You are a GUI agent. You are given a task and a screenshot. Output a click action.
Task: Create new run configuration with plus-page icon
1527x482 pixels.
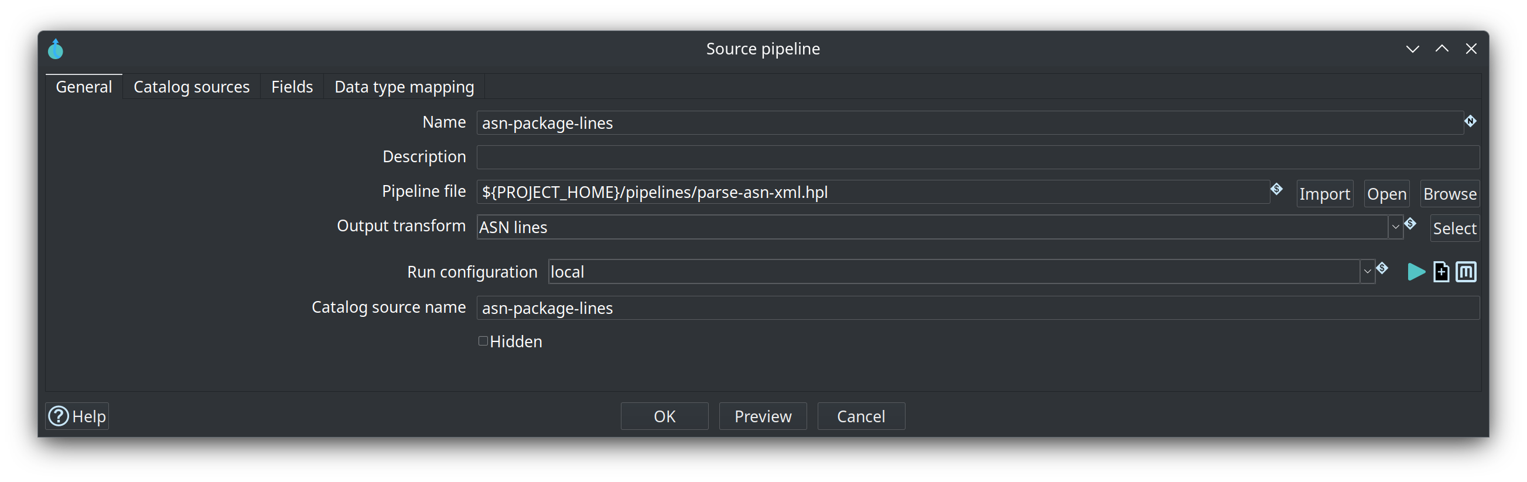pos(1441,272)
